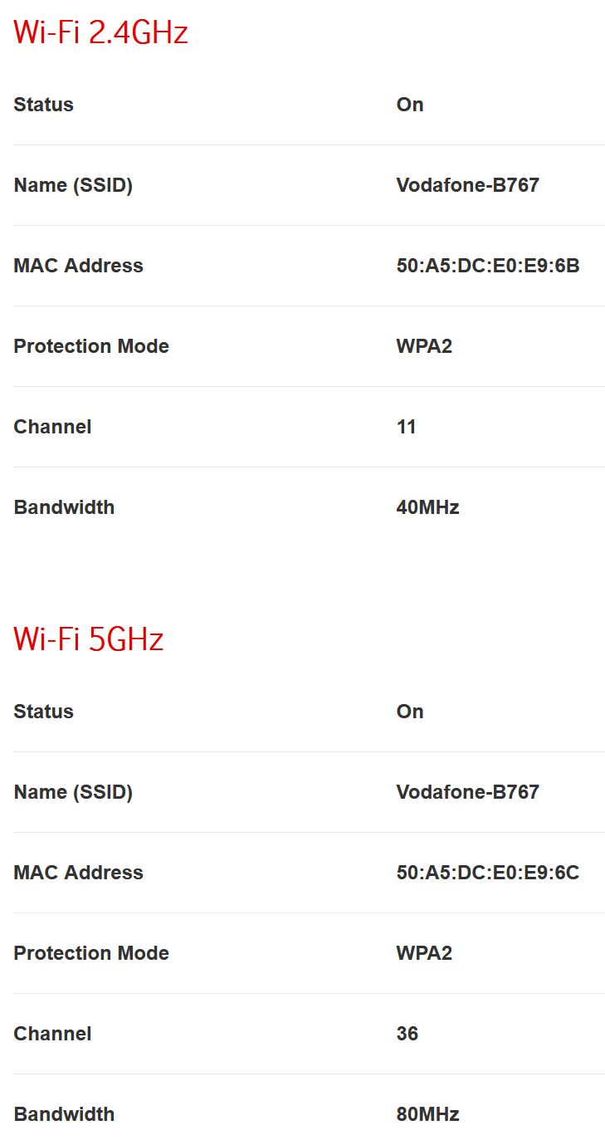Select the Bandwidth label in 2.4GHz section
This screenshot has width=605, height=1140.
(64, 507)
